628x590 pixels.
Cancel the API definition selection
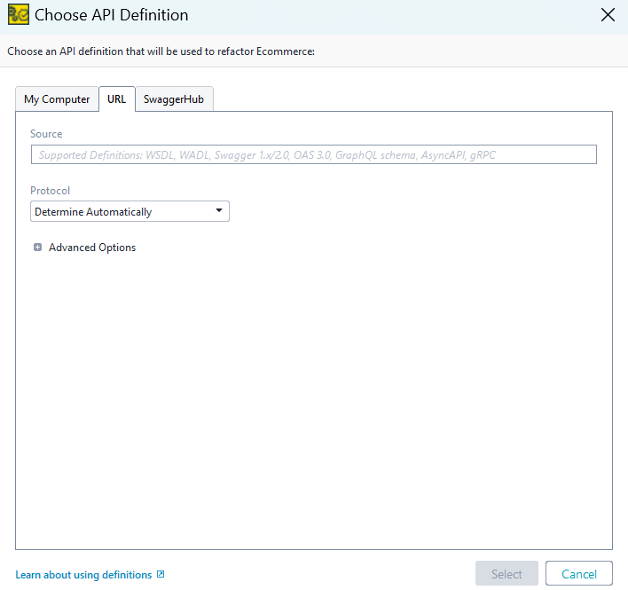[578, 574]
